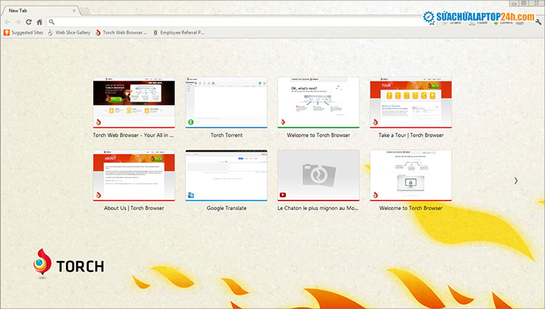
Task: Open the Take a Tour thumbnail
Action: [411, 103]
